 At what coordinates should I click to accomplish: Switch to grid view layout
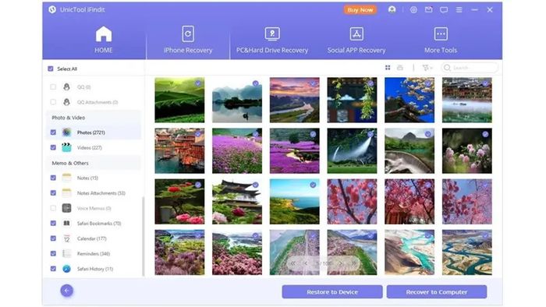pyautogui.click(x=388, y=68)
